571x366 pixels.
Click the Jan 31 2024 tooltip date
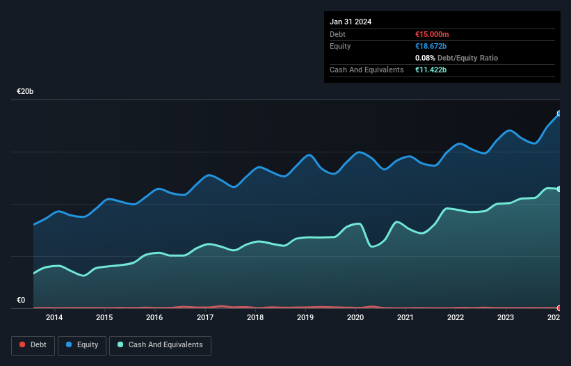click(x=351, y=22)
